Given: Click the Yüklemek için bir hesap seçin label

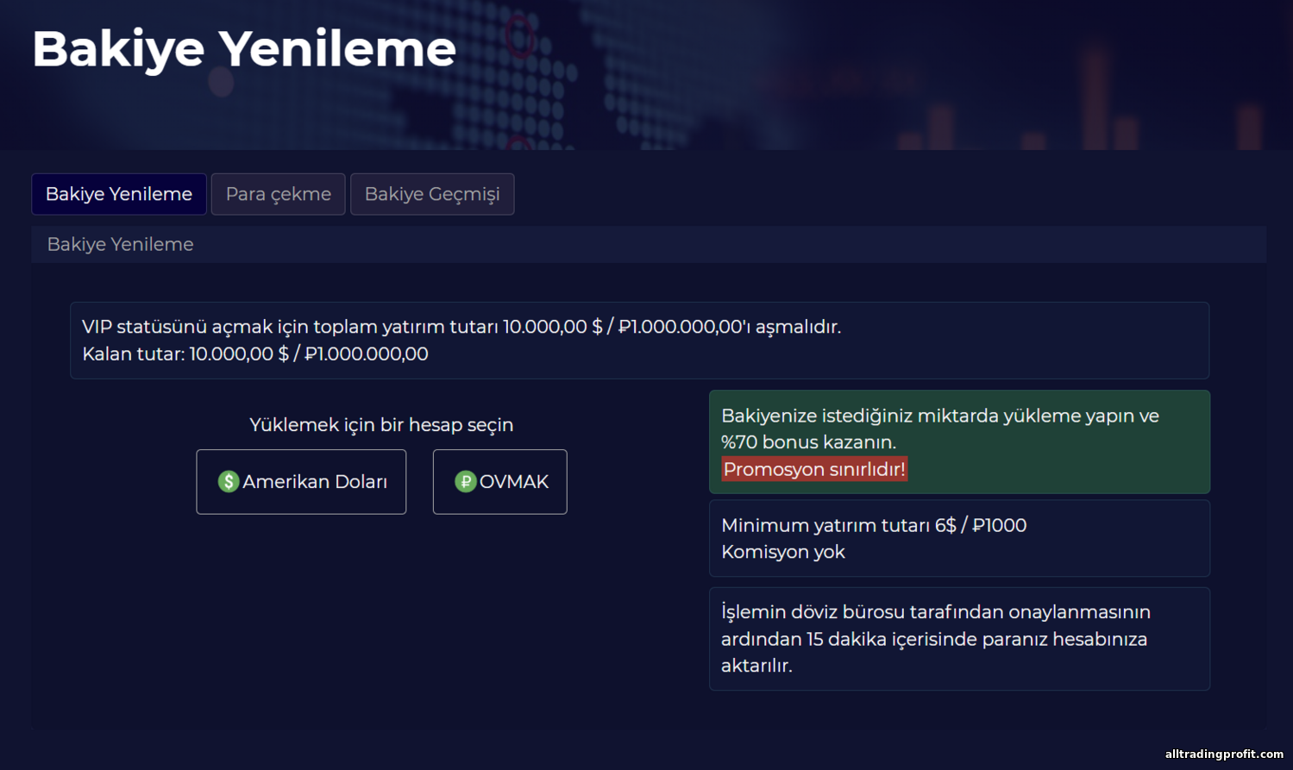Looking at the screenshot, I should coord(380,425).
